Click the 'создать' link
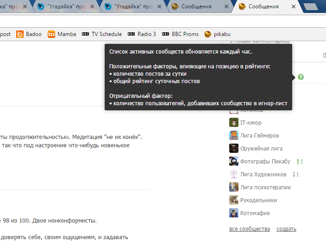326x241 pixels. pyautogui.click(x=286, y=229)
